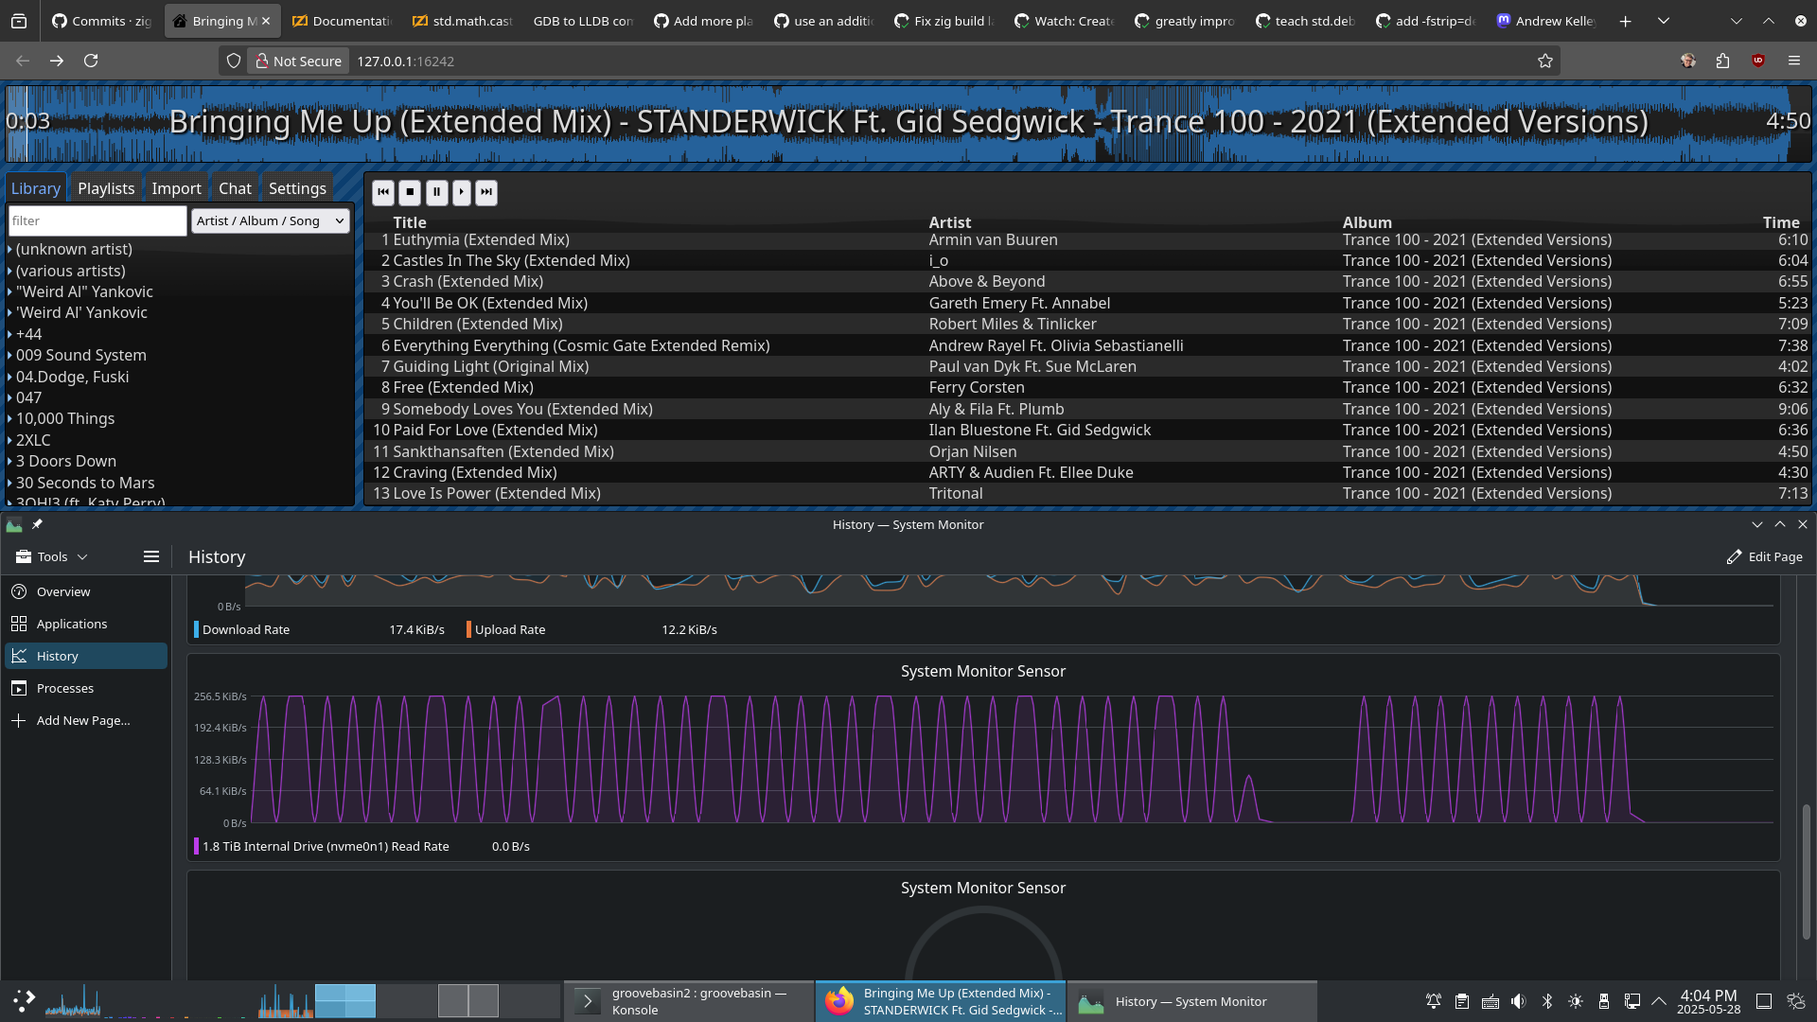The height and width of the screenshot is (1022, 1817).
Task: Open Overview page in System Monitor
Action: click(86, 591)
